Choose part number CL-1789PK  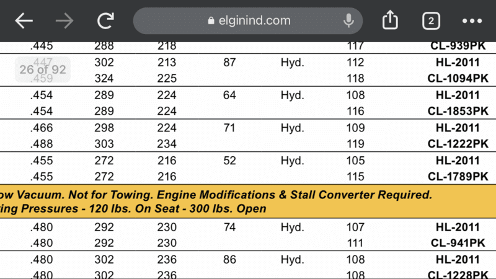(x=457, y=177)
